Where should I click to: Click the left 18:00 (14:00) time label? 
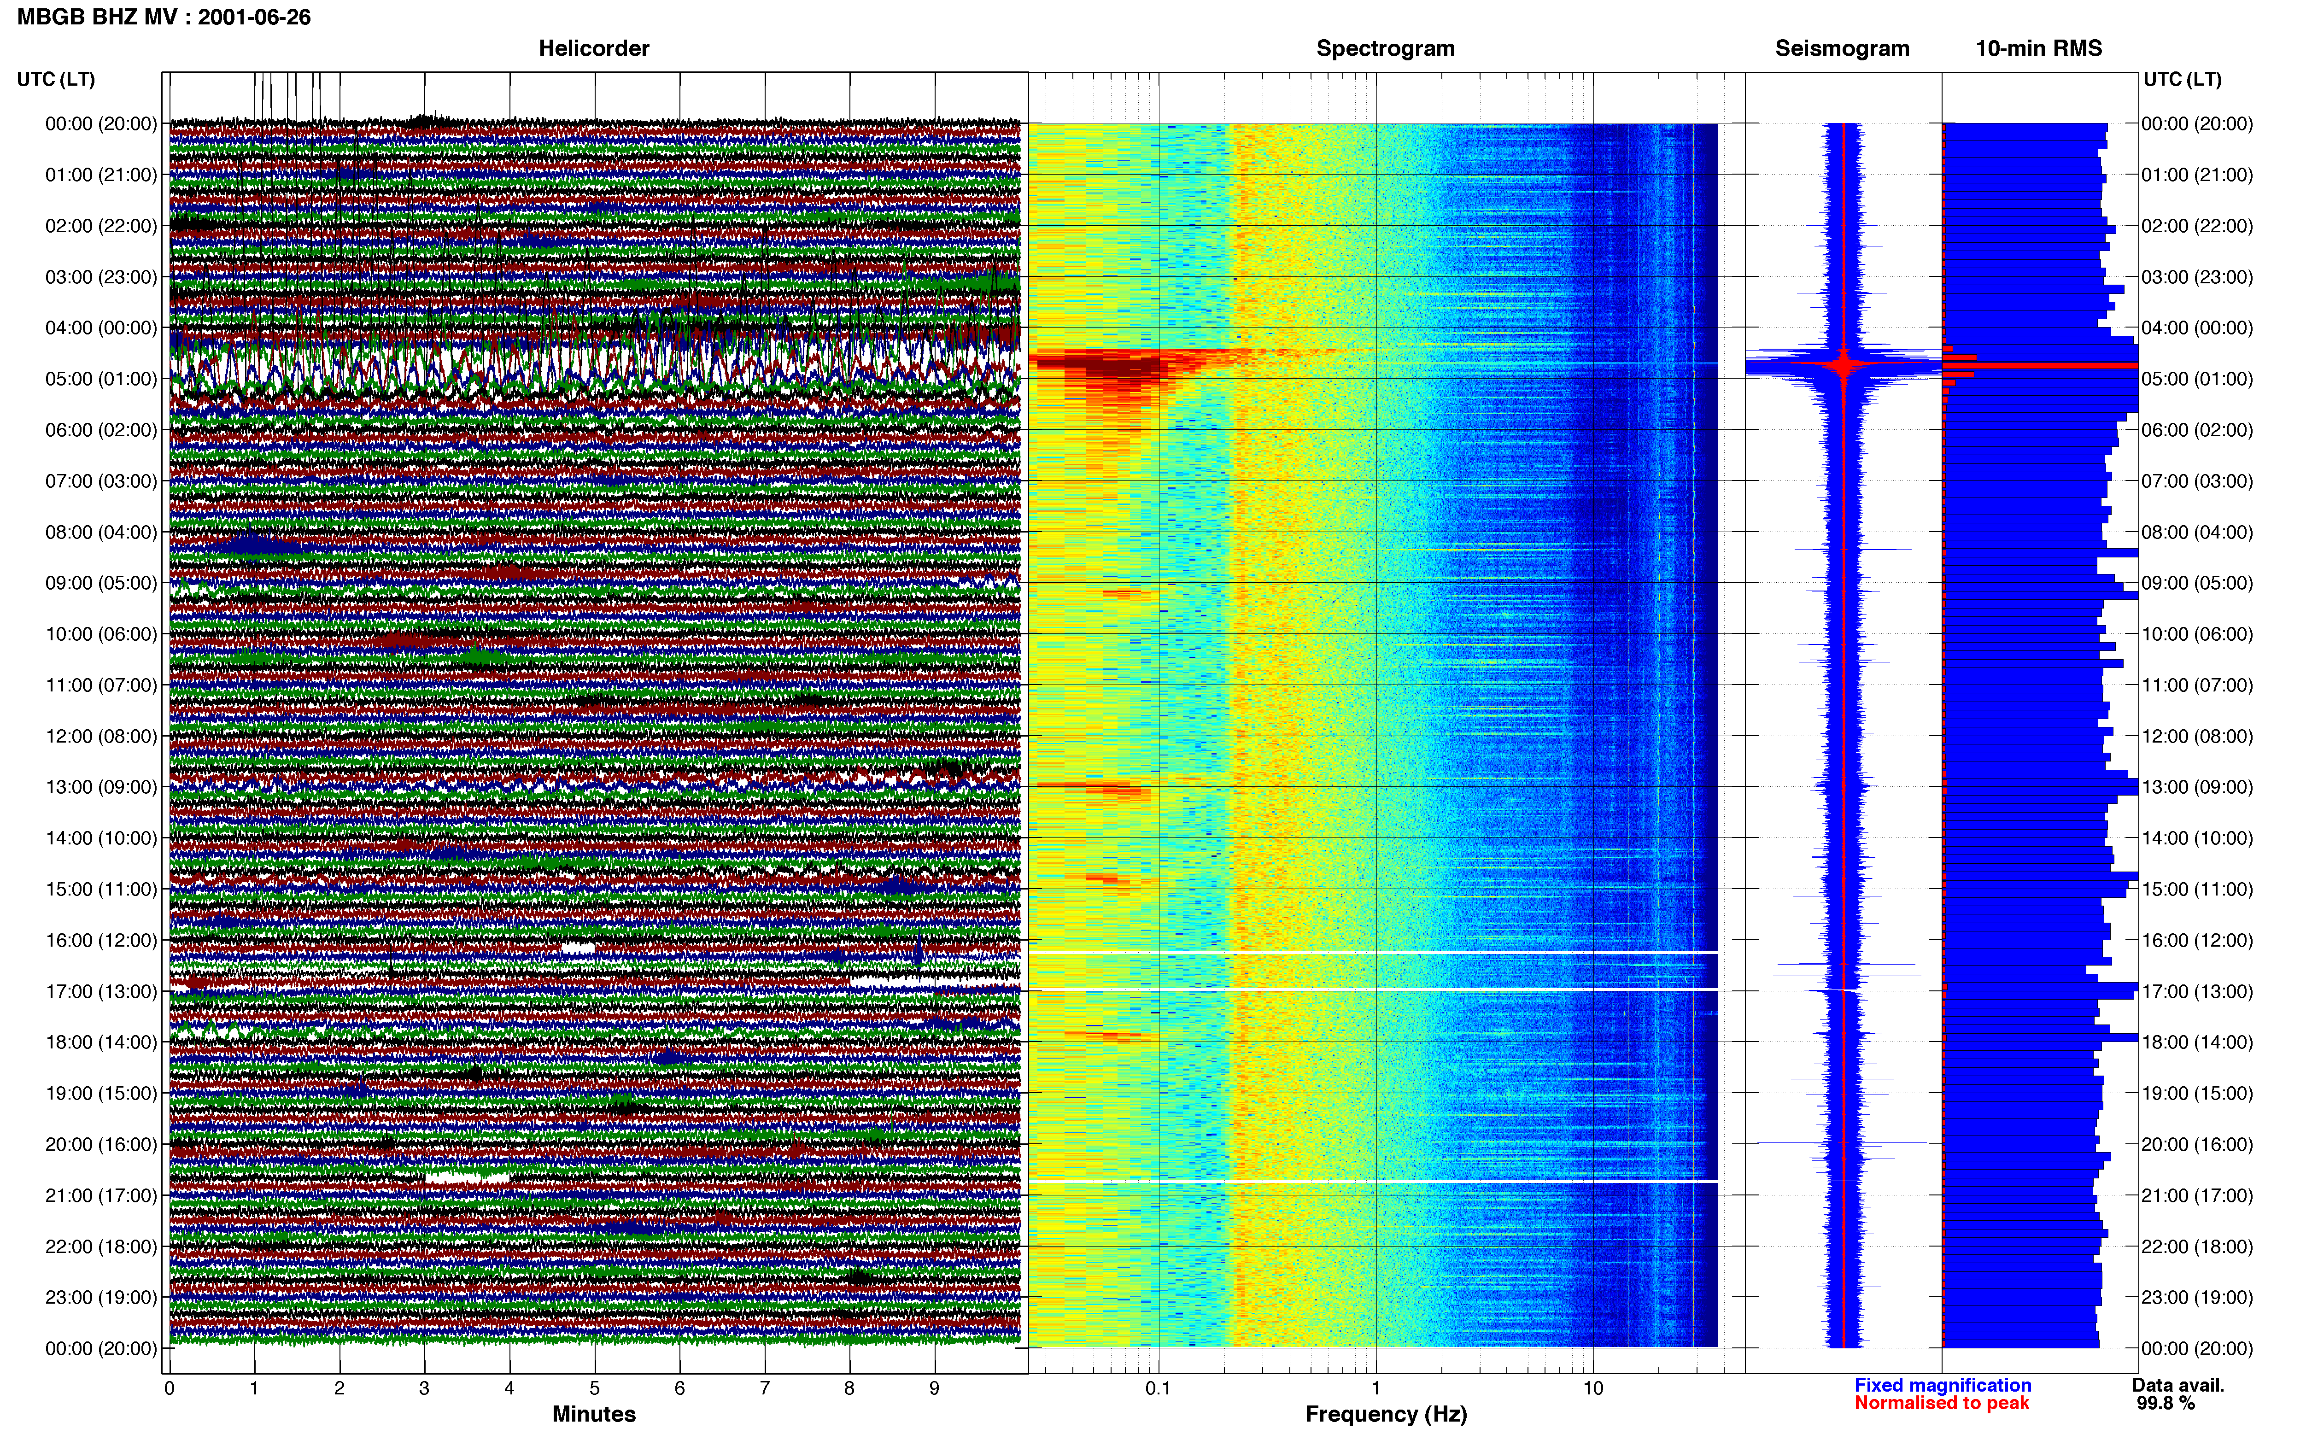[x=101, y=1042]
